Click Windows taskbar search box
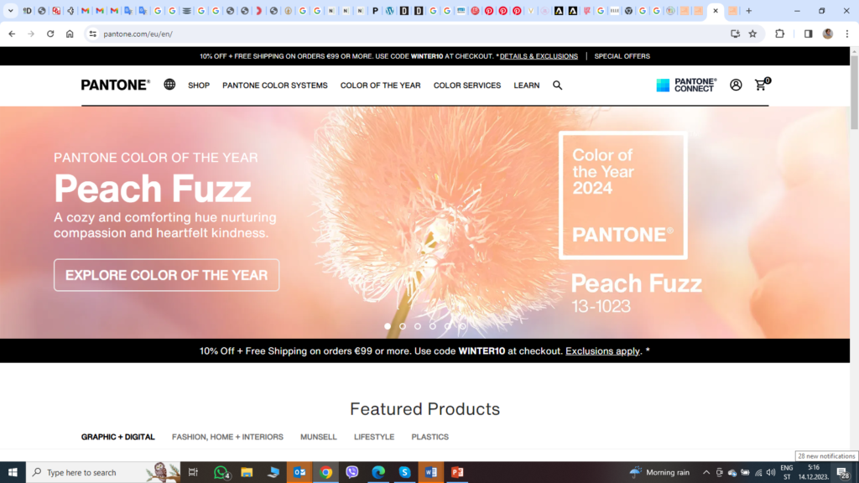859x483 pixels. tap(104, 472)
